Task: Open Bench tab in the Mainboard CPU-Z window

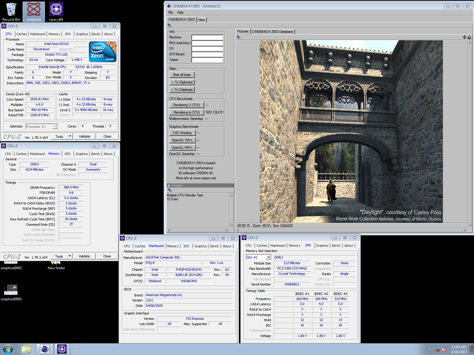Action: point(214,246)
